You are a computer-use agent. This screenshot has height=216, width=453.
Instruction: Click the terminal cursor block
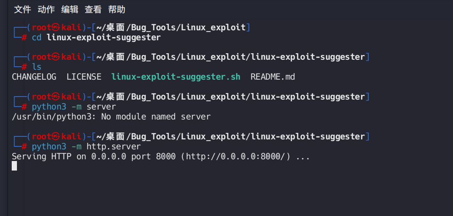[14, 166]
